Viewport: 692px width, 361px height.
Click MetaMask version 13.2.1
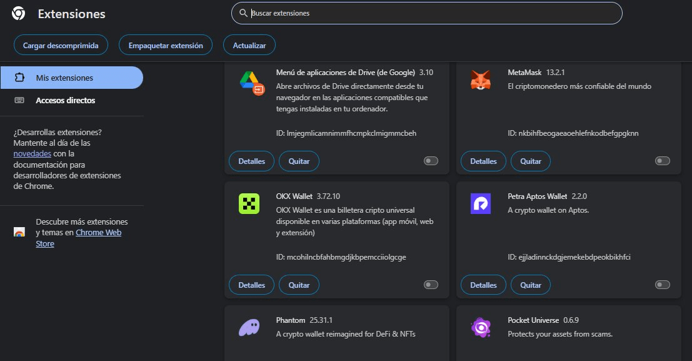point(555,73)
